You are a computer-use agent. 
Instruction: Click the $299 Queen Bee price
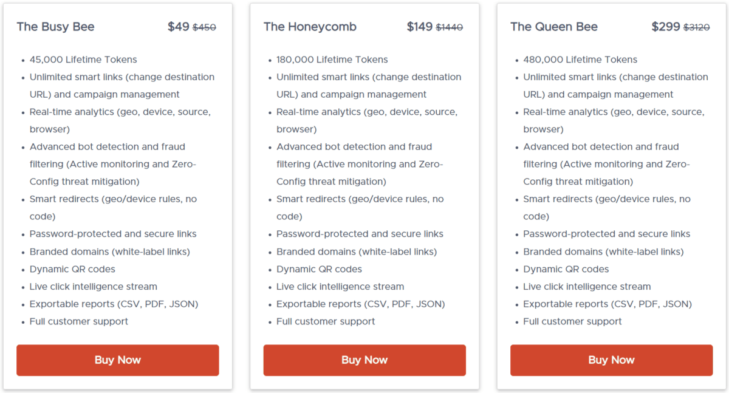(666, 27)
